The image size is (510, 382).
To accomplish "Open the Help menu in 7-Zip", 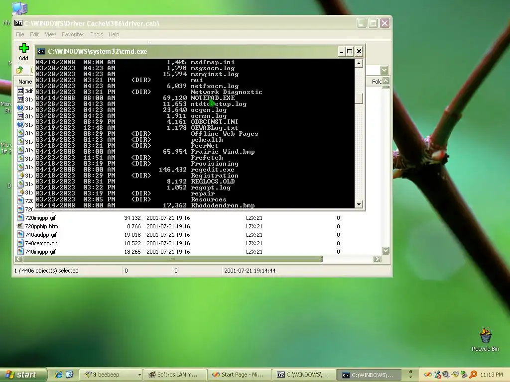I will pyautogui.click(x=114, y=34).
